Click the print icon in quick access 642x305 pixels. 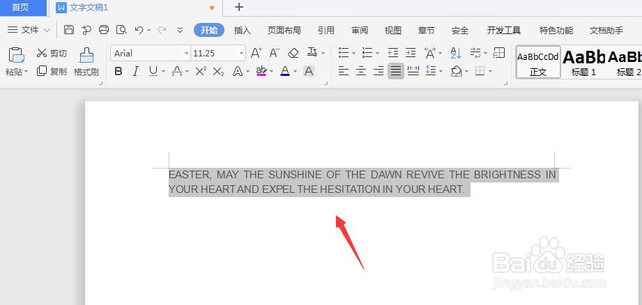coord(104,30)
